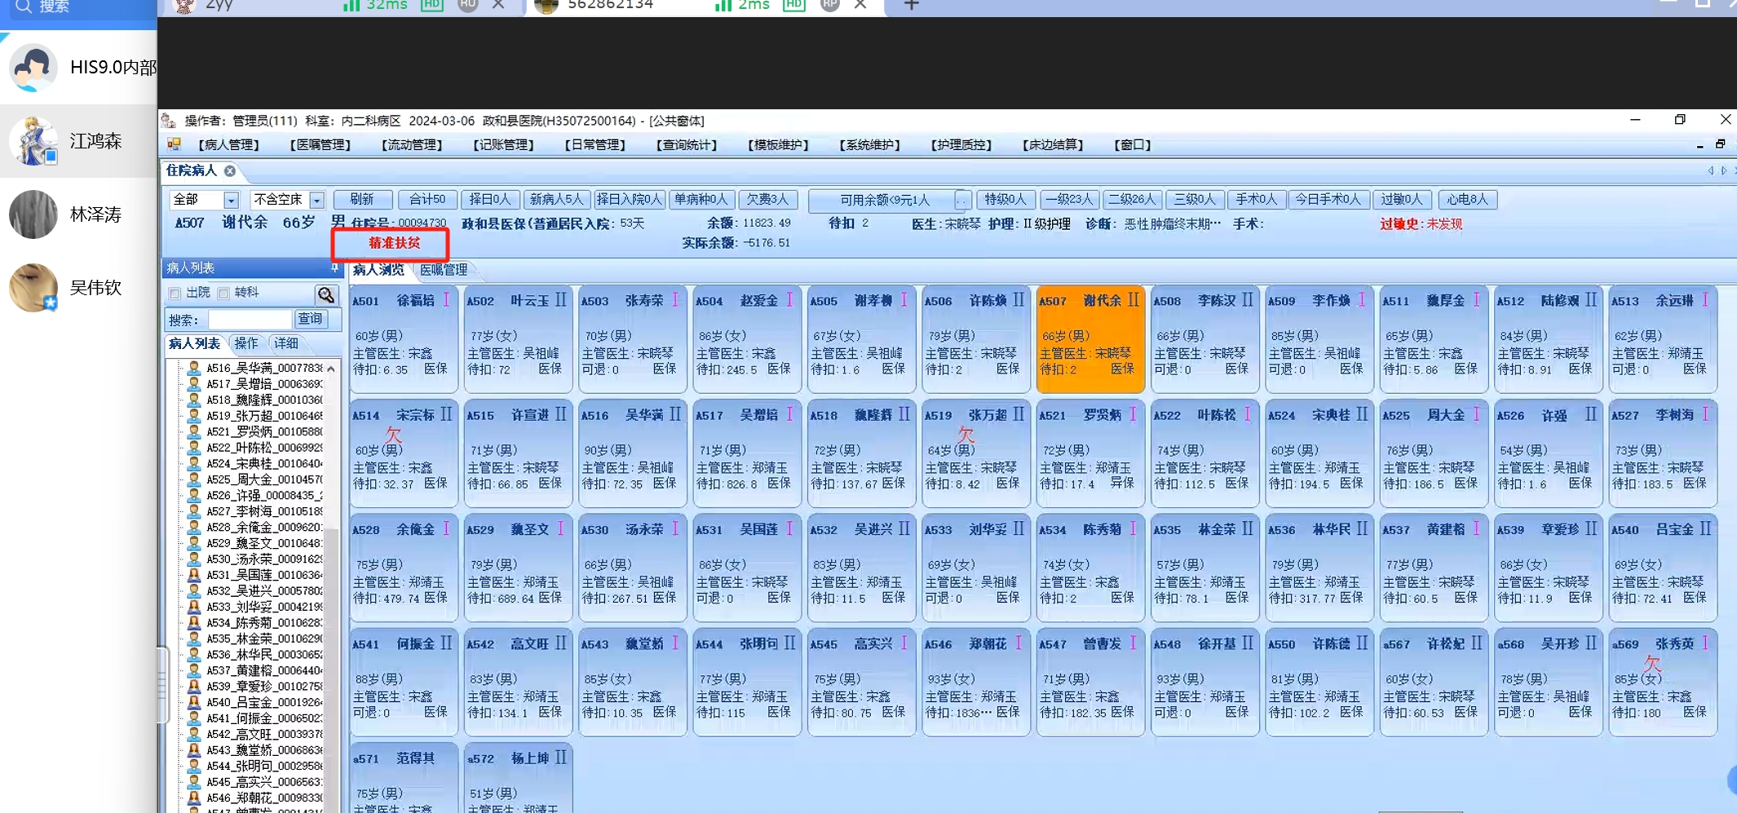
Task: Toggle the 出院 checkbox
Action: point(174,294)
